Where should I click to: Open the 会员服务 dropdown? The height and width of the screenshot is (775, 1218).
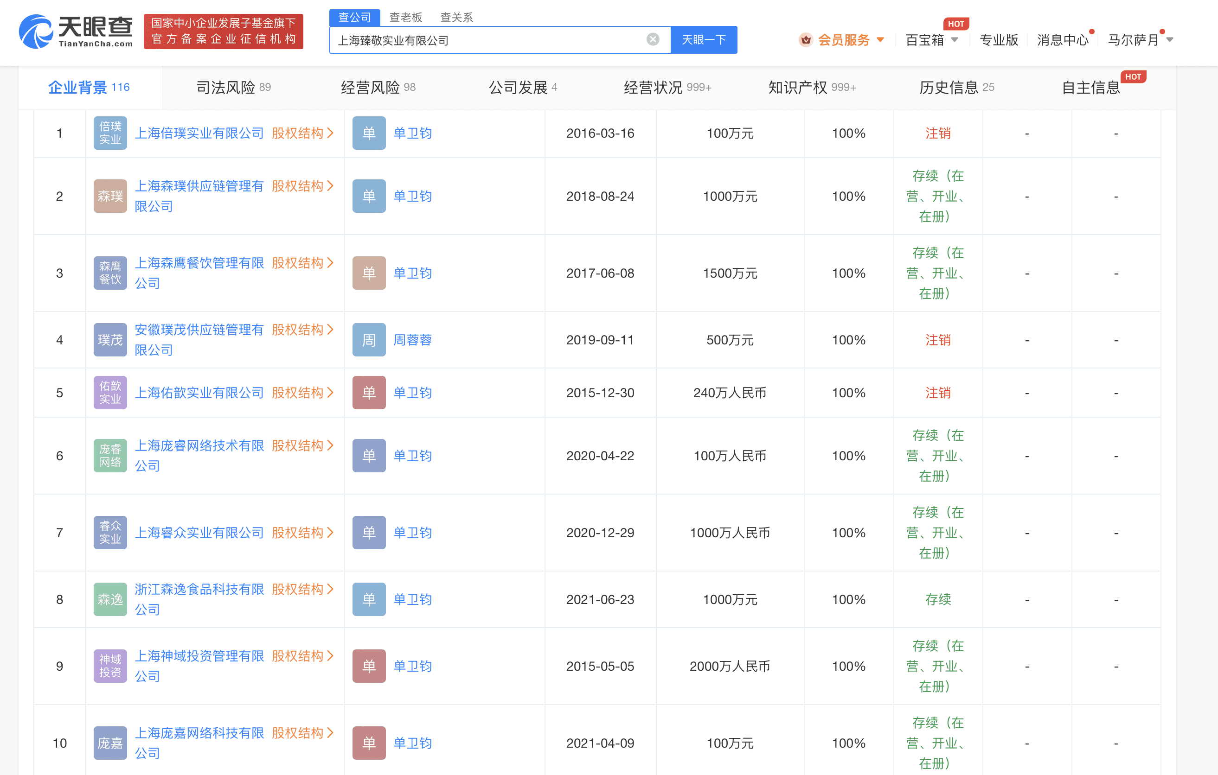(844, 39)
